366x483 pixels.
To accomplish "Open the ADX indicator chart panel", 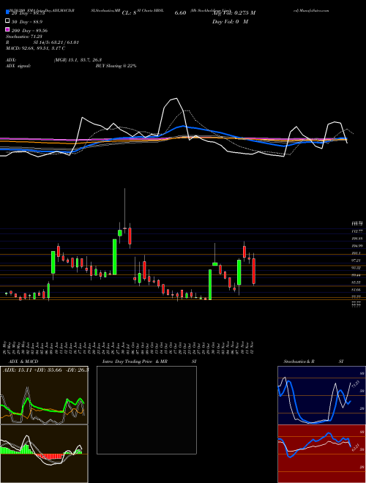I will 44,395.
